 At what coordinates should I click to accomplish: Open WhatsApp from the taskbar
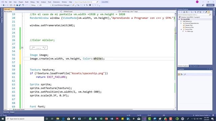click(x=90, y=119)
